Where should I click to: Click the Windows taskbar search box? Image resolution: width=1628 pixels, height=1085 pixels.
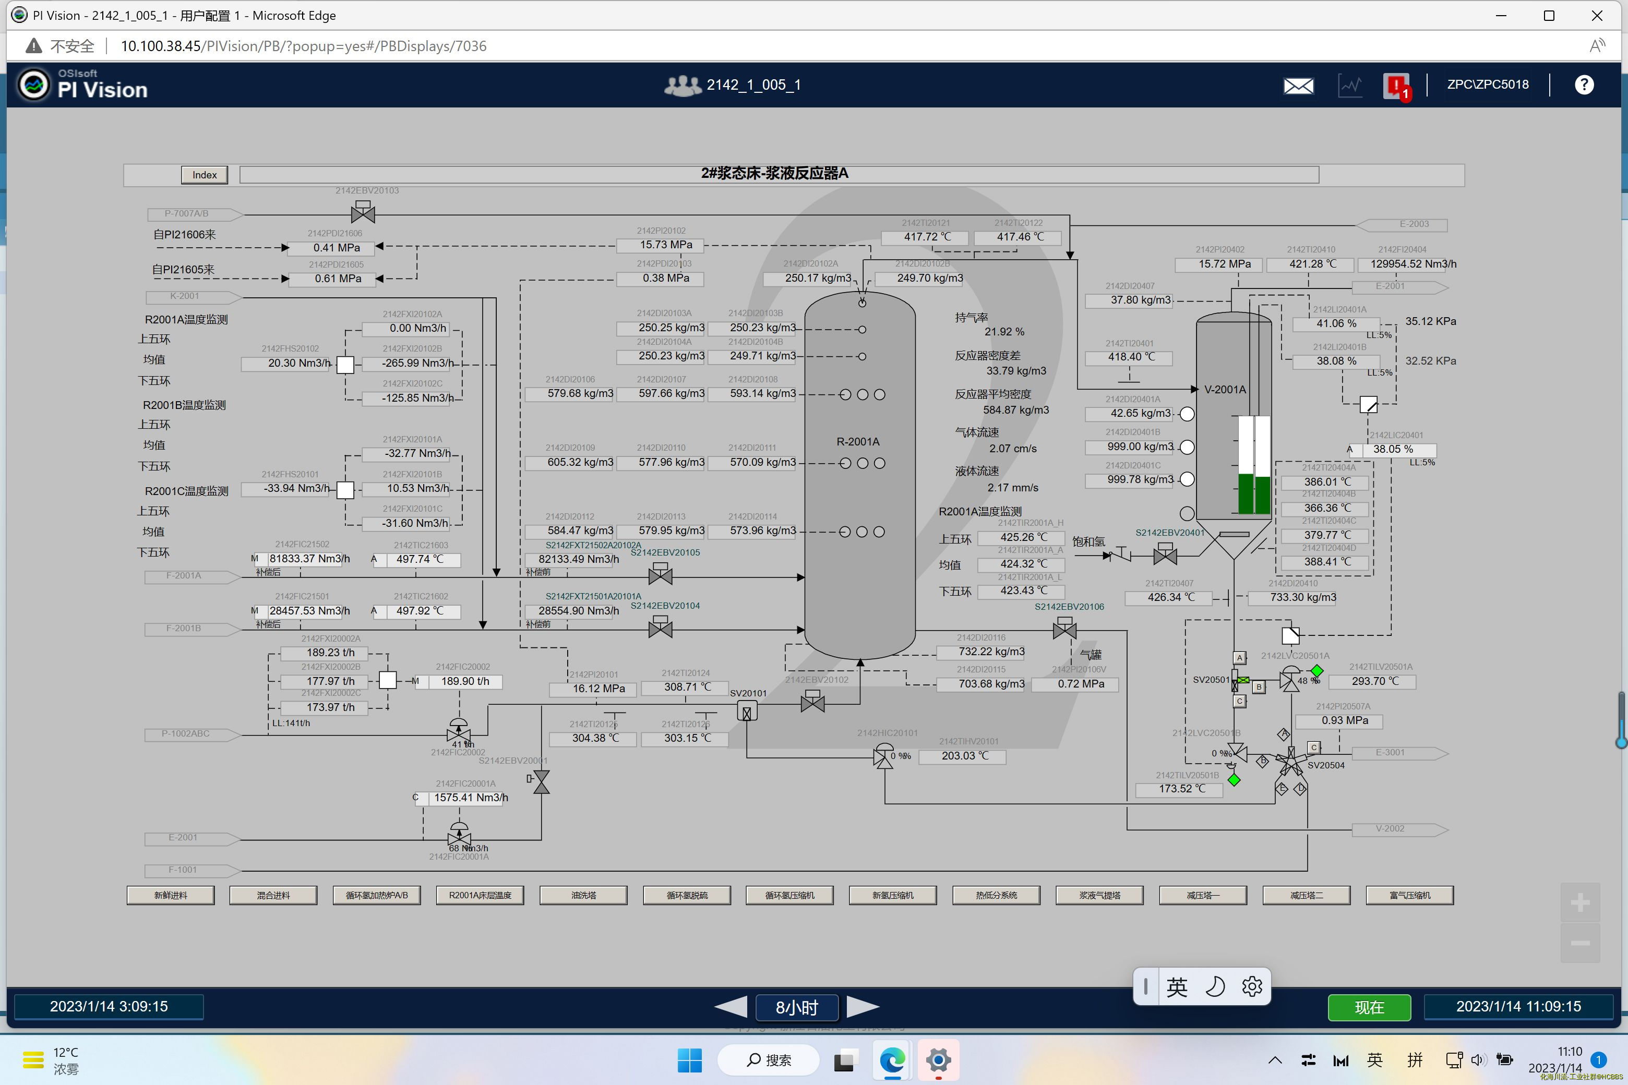coord(768,1060)
